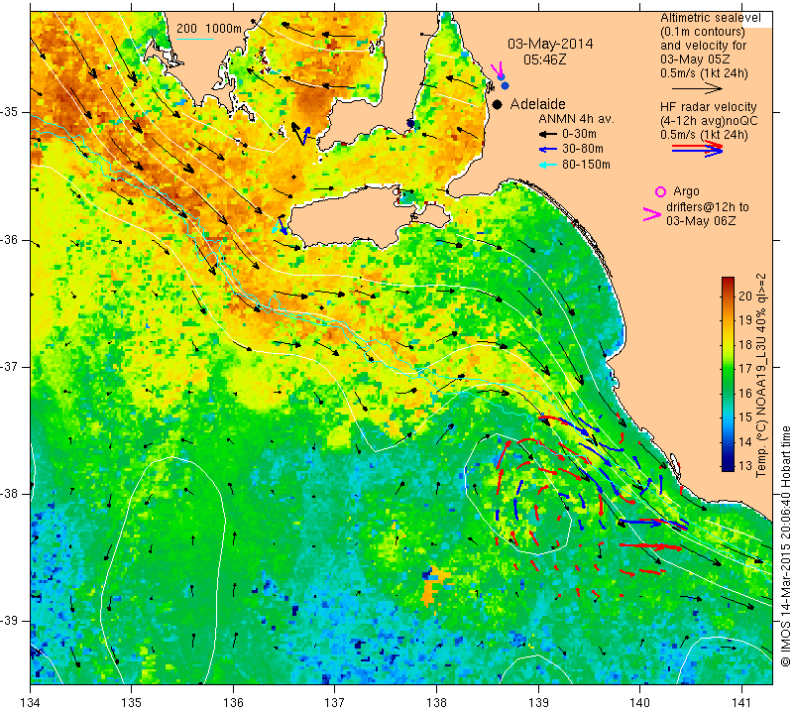The width and height of the screenshot is (793, 714).
Task: Click longitude label 134 on bottom axis
Action: click(31, 702)
